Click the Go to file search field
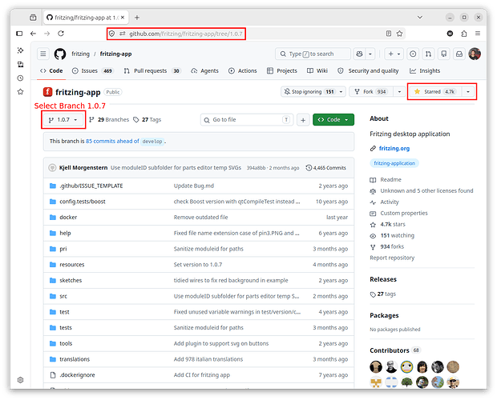The image size is (497, 400). click(x=247, y=120)
